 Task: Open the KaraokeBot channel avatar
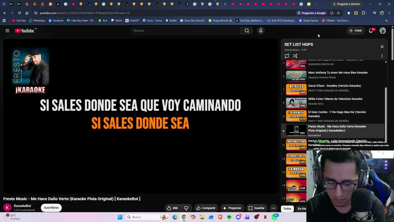(7, 208)
